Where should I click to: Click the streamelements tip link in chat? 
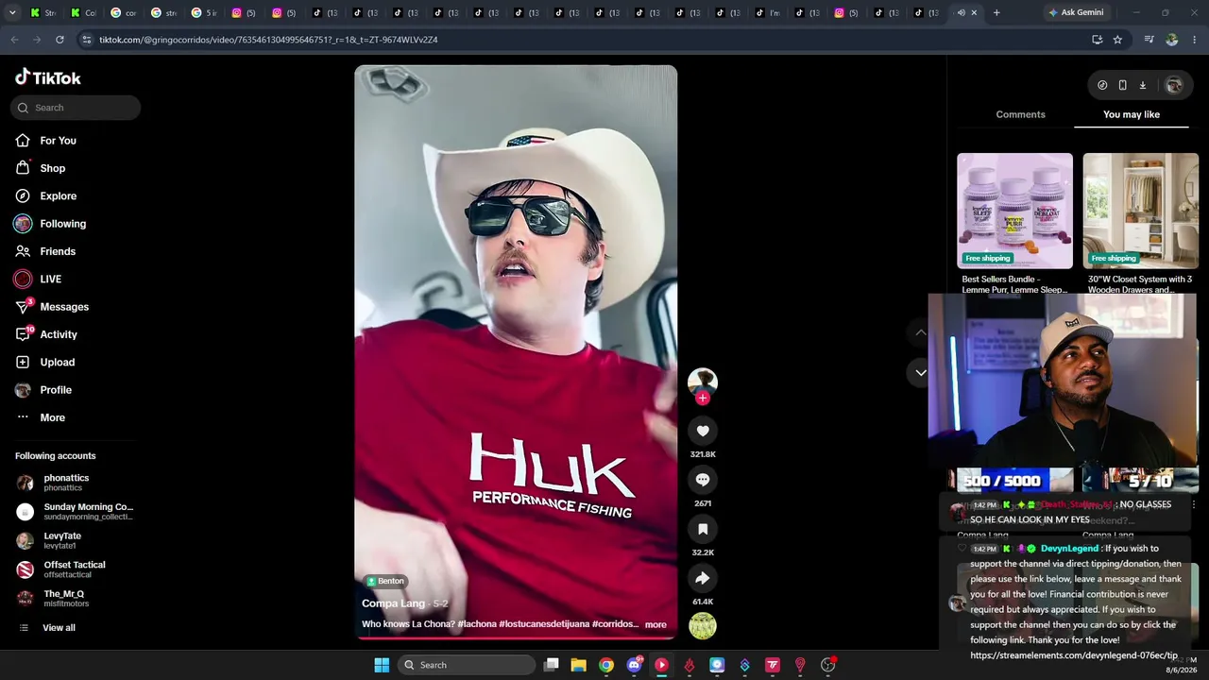pos(1074,655)
